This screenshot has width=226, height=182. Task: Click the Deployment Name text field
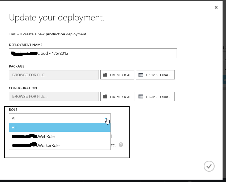pyautogui.click(x=93, y=53)
